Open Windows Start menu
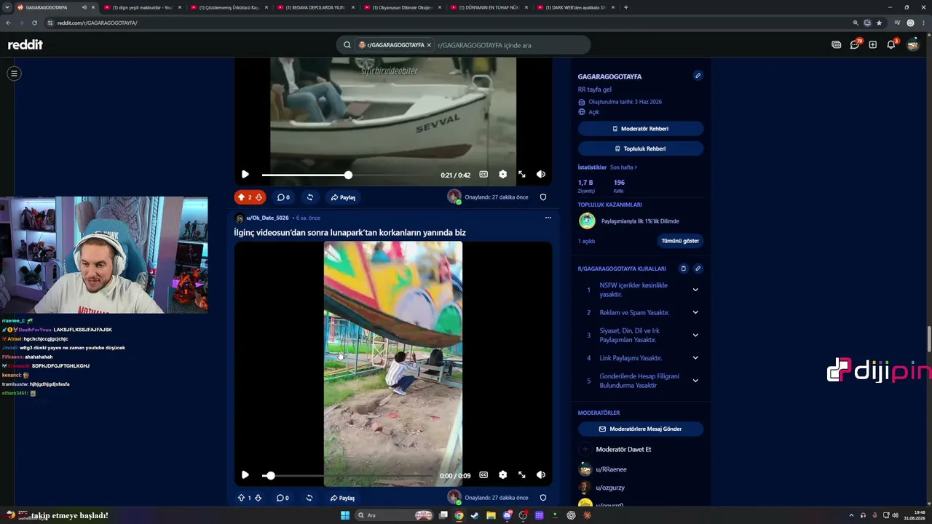The width and height of the screenshot is (932, 524). [345, 515]
